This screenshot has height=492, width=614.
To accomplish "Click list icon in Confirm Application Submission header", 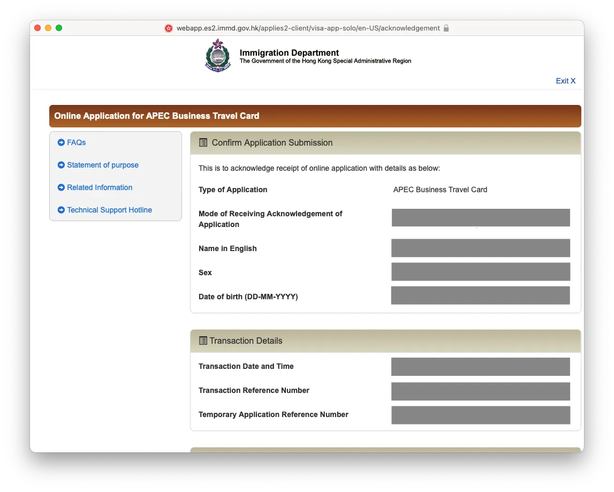I will pyautogui.click(x=203, y=142).
